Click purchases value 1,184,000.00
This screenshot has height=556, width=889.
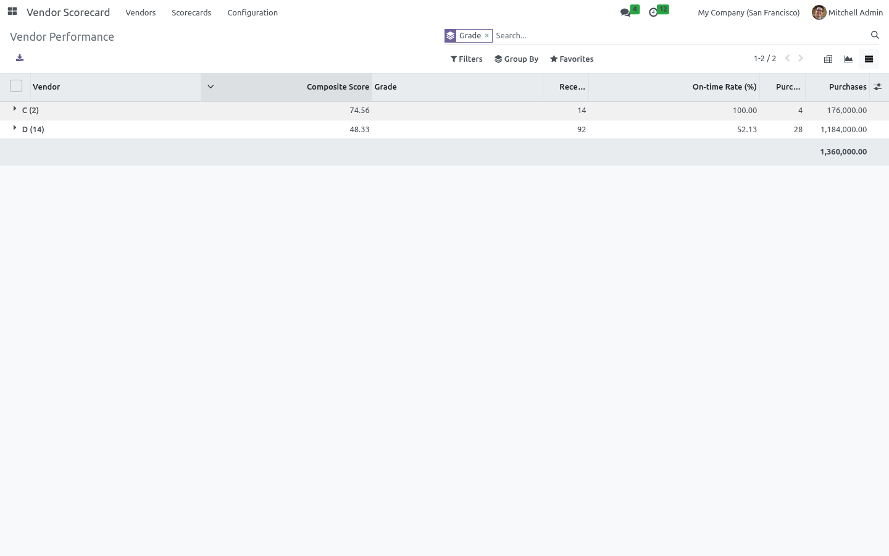click(843, 130)
